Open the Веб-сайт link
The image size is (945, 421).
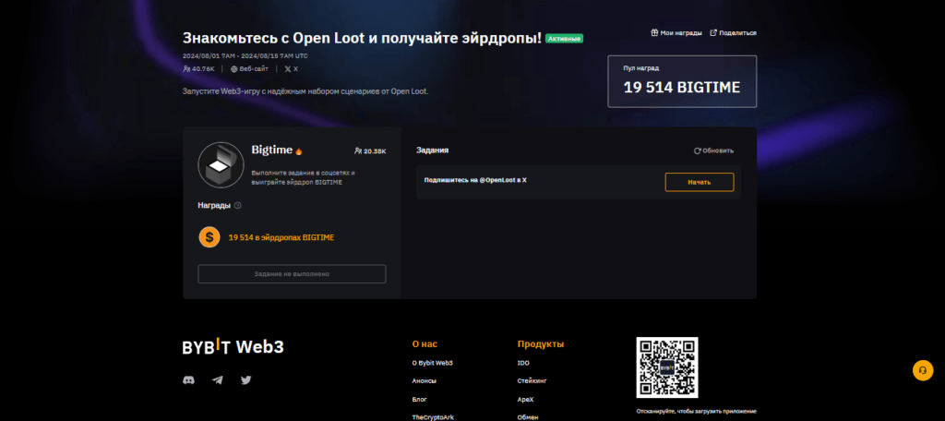[249, 68]
